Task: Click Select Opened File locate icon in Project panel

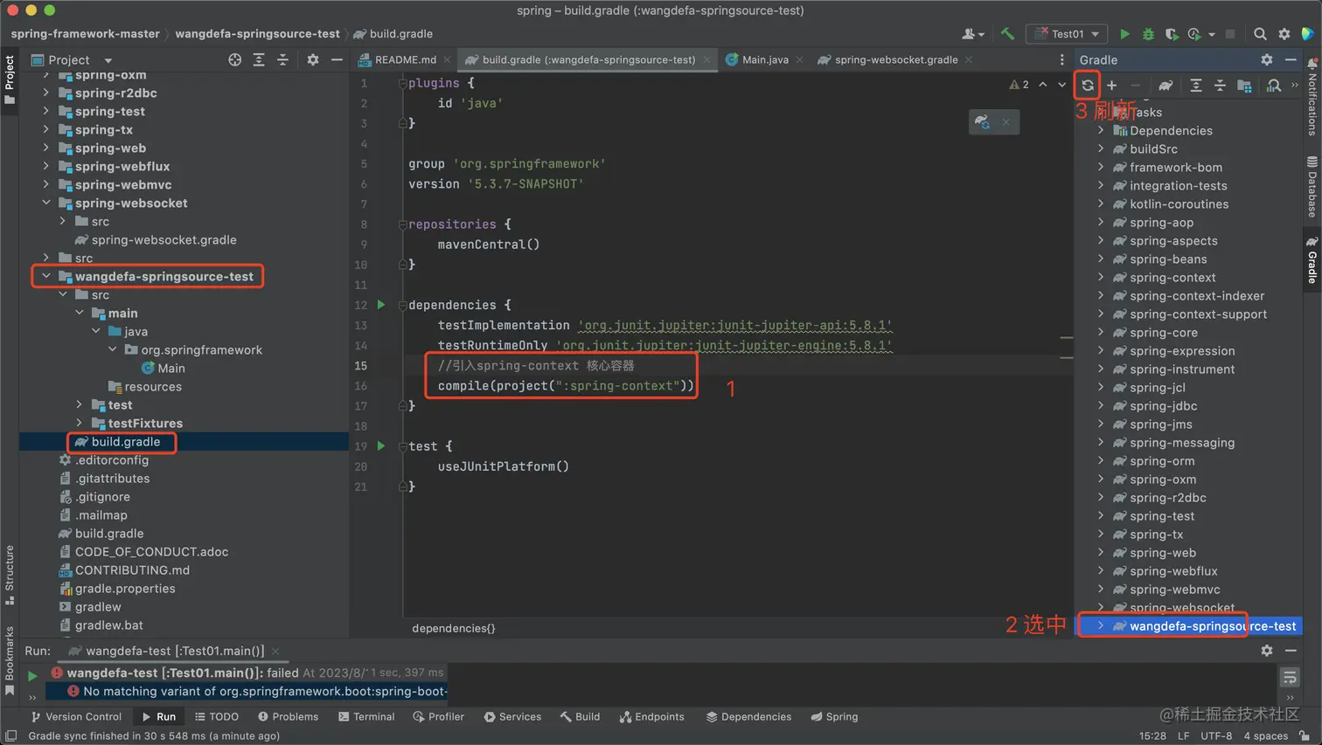Action: pos(234,59)
